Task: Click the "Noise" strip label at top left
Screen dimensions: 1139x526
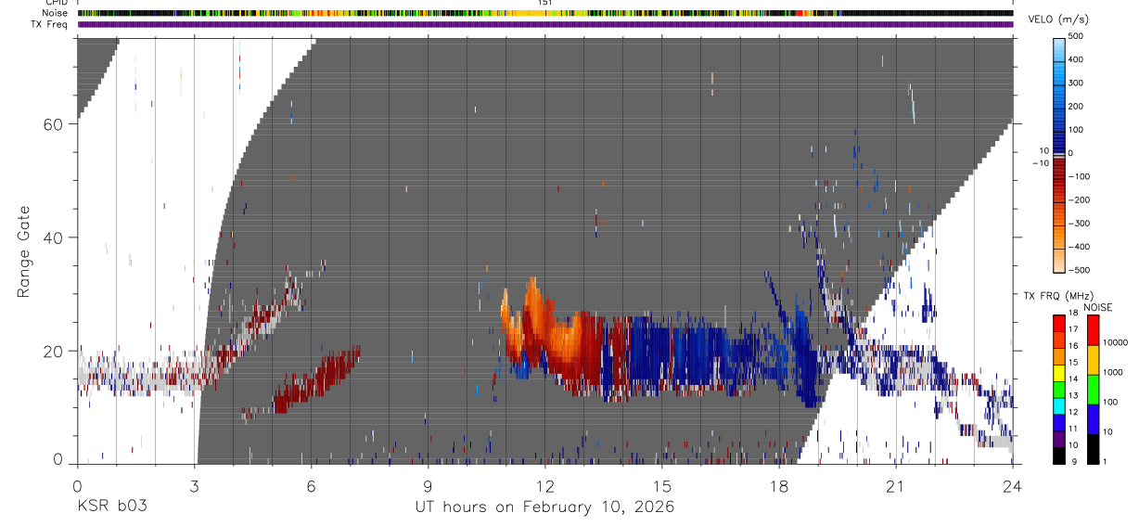Action: [x=57, y=13]
